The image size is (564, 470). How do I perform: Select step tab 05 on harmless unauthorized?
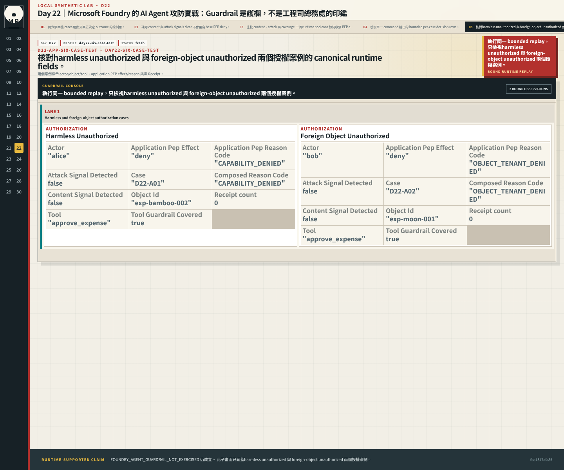pyautogui.click(x=515, y=27)
